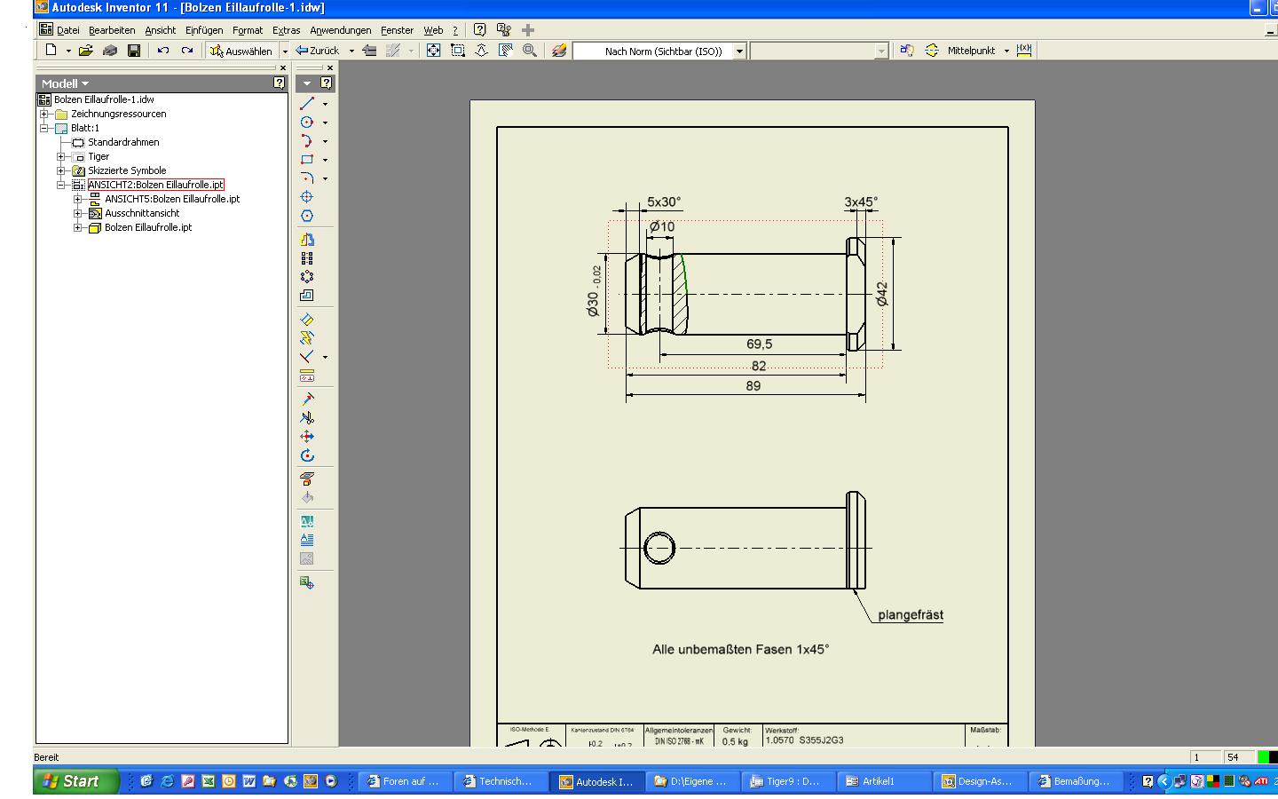The width and height of the screenshot is (1278, 799).
Task: Click the Auswählen button
Action: pos(242,51)
